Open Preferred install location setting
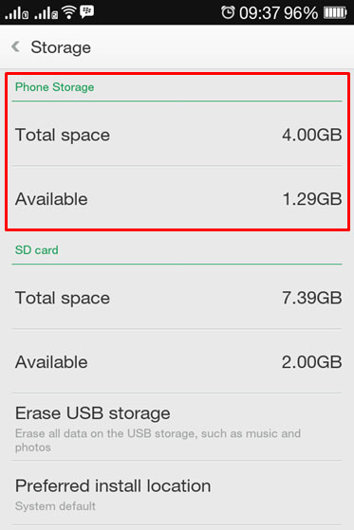 (177, 493)
